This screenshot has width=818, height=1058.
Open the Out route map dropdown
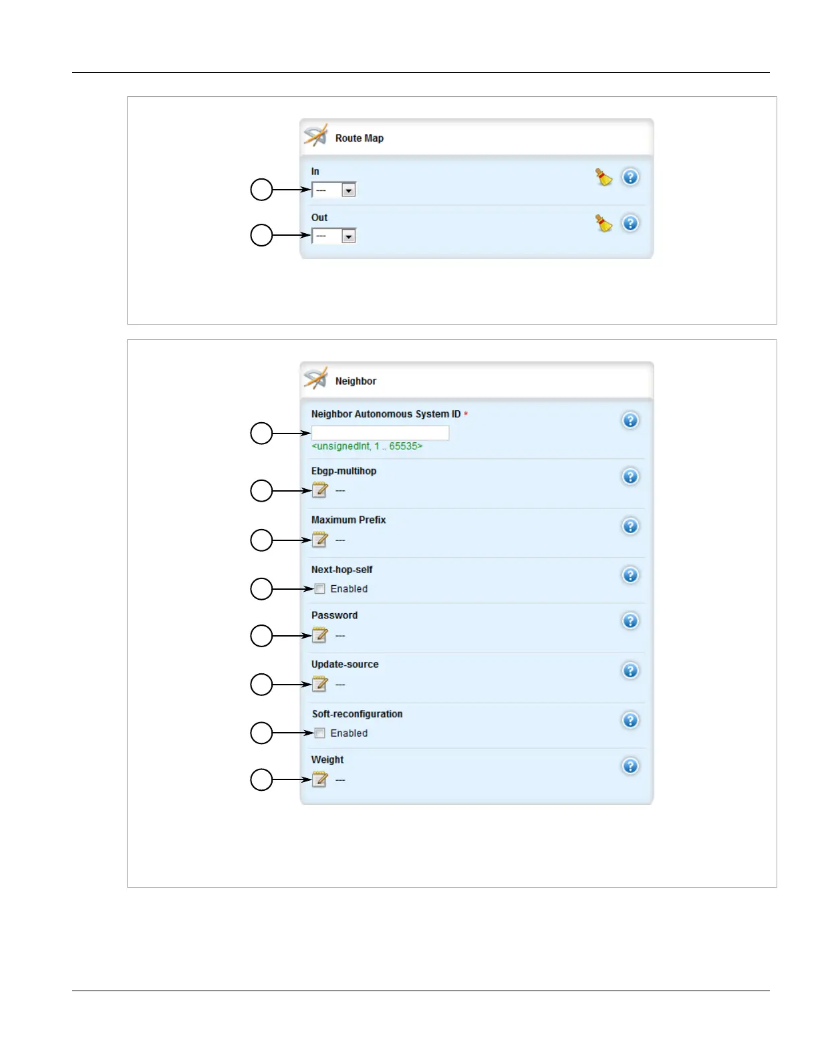coord(348,236)
